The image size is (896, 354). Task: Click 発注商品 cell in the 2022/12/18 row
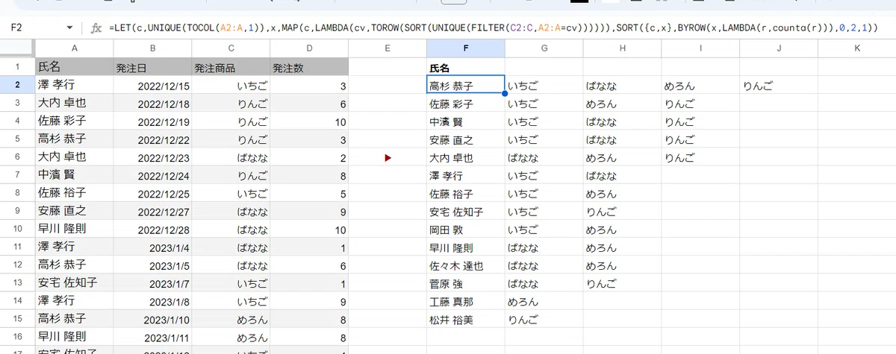231,103
